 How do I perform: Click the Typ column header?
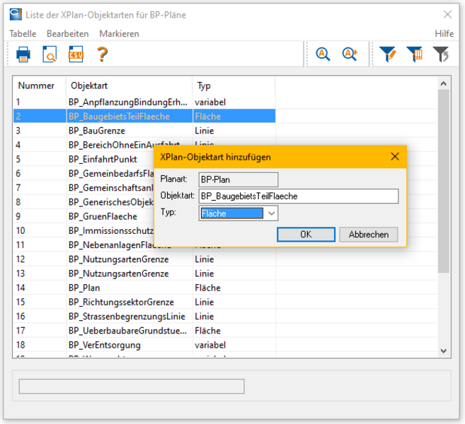coord(234,86)
